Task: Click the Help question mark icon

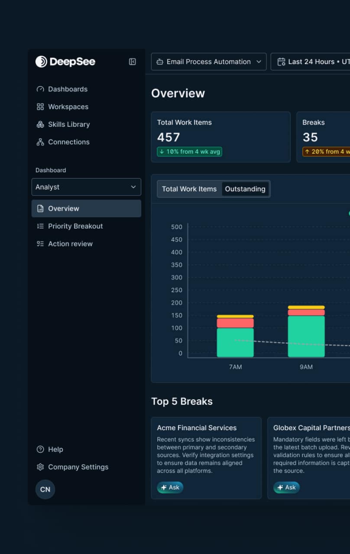Action: [x=40, y=449]
